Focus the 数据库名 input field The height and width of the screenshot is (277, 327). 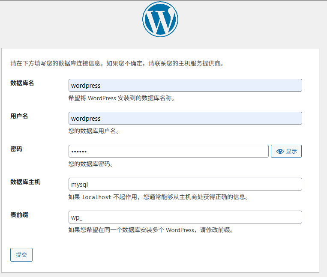(185, 85)
